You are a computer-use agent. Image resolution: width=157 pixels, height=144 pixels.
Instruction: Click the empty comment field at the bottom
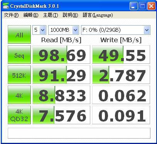point(79,133)
